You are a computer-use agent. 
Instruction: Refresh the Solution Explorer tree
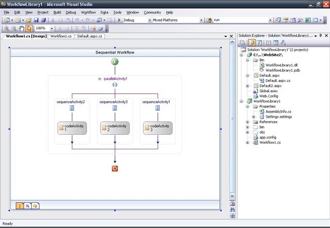tap(259, 43)
